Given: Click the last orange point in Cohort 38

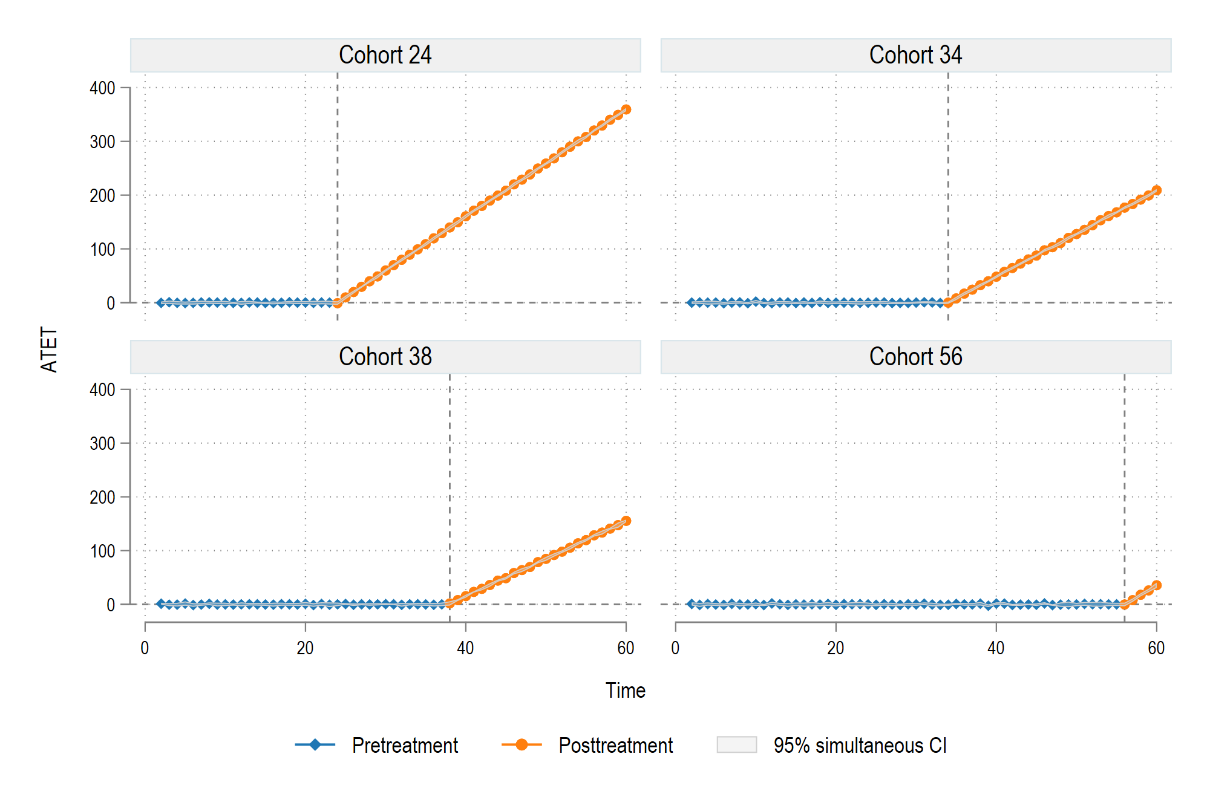Looking at the screenshot, I should pos(626,521).
